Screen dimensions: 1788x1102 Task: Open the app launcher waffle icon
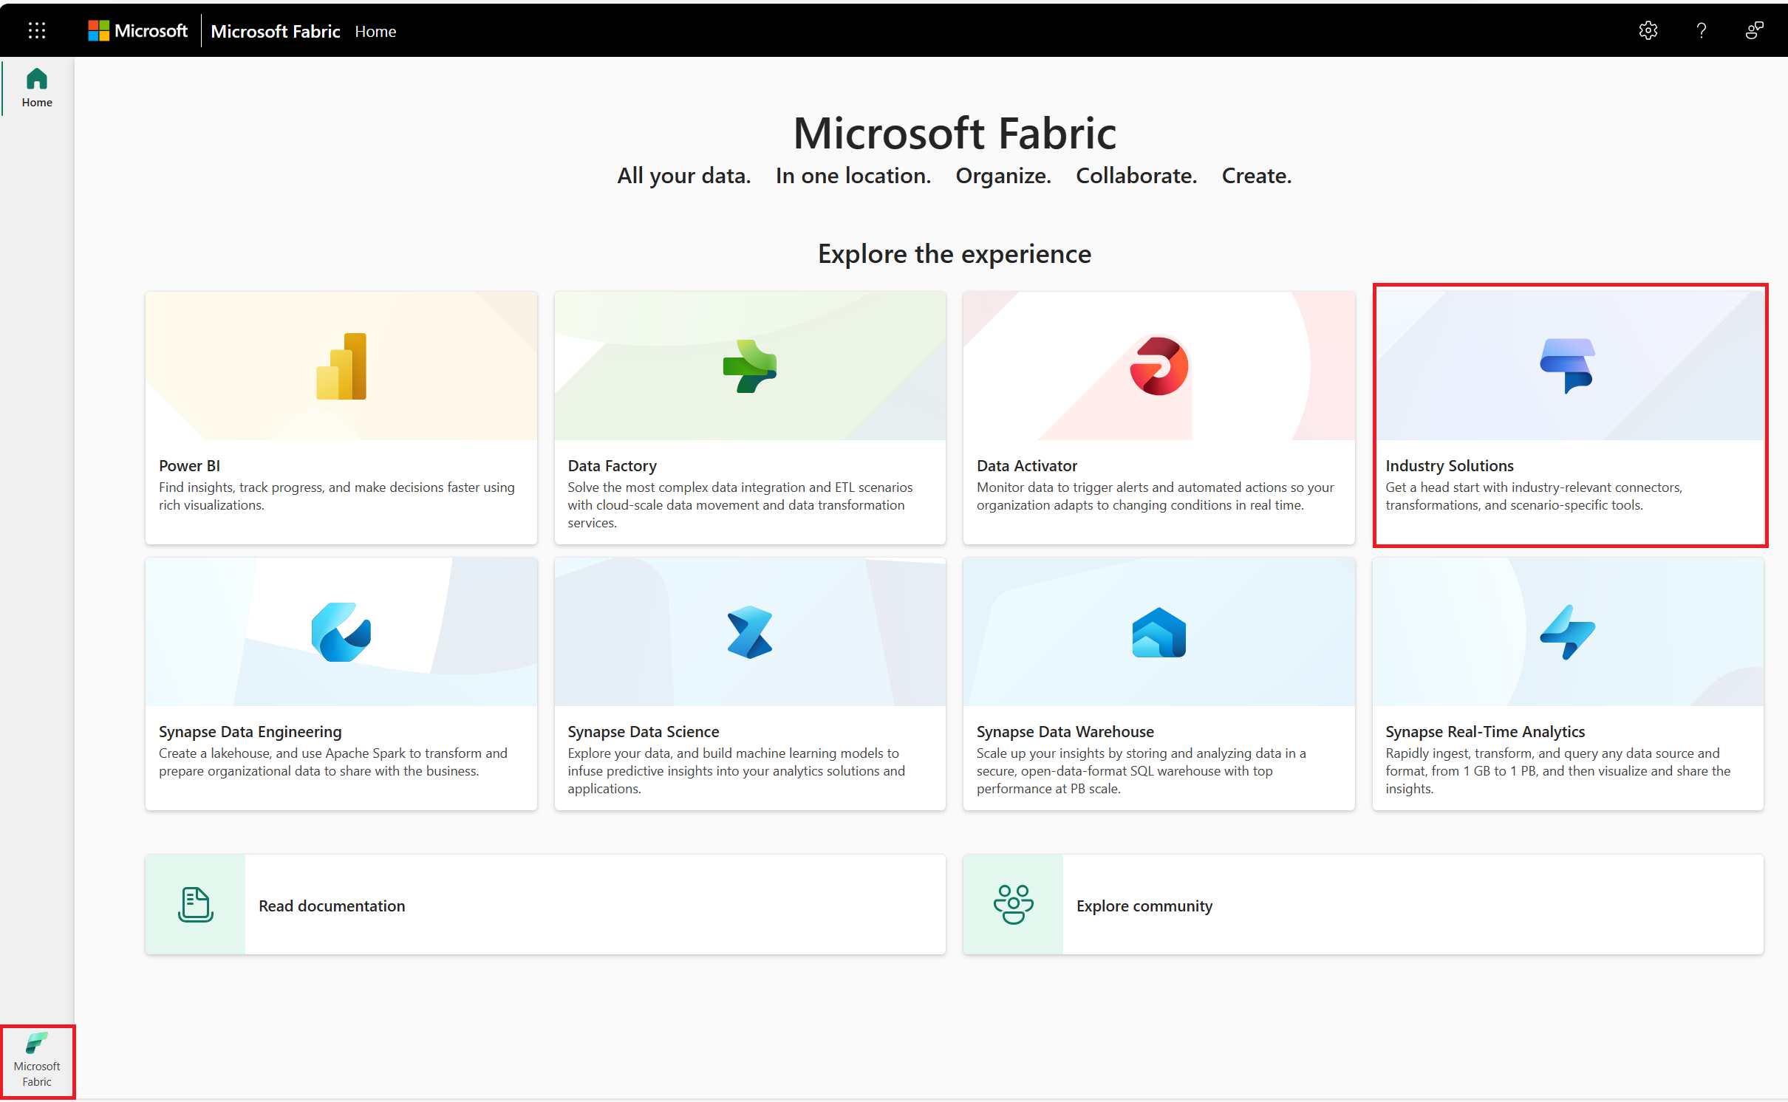point(37,30)
